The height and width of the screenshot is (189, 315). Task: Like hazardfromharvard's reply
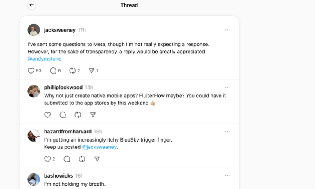[x=47, y=159]
